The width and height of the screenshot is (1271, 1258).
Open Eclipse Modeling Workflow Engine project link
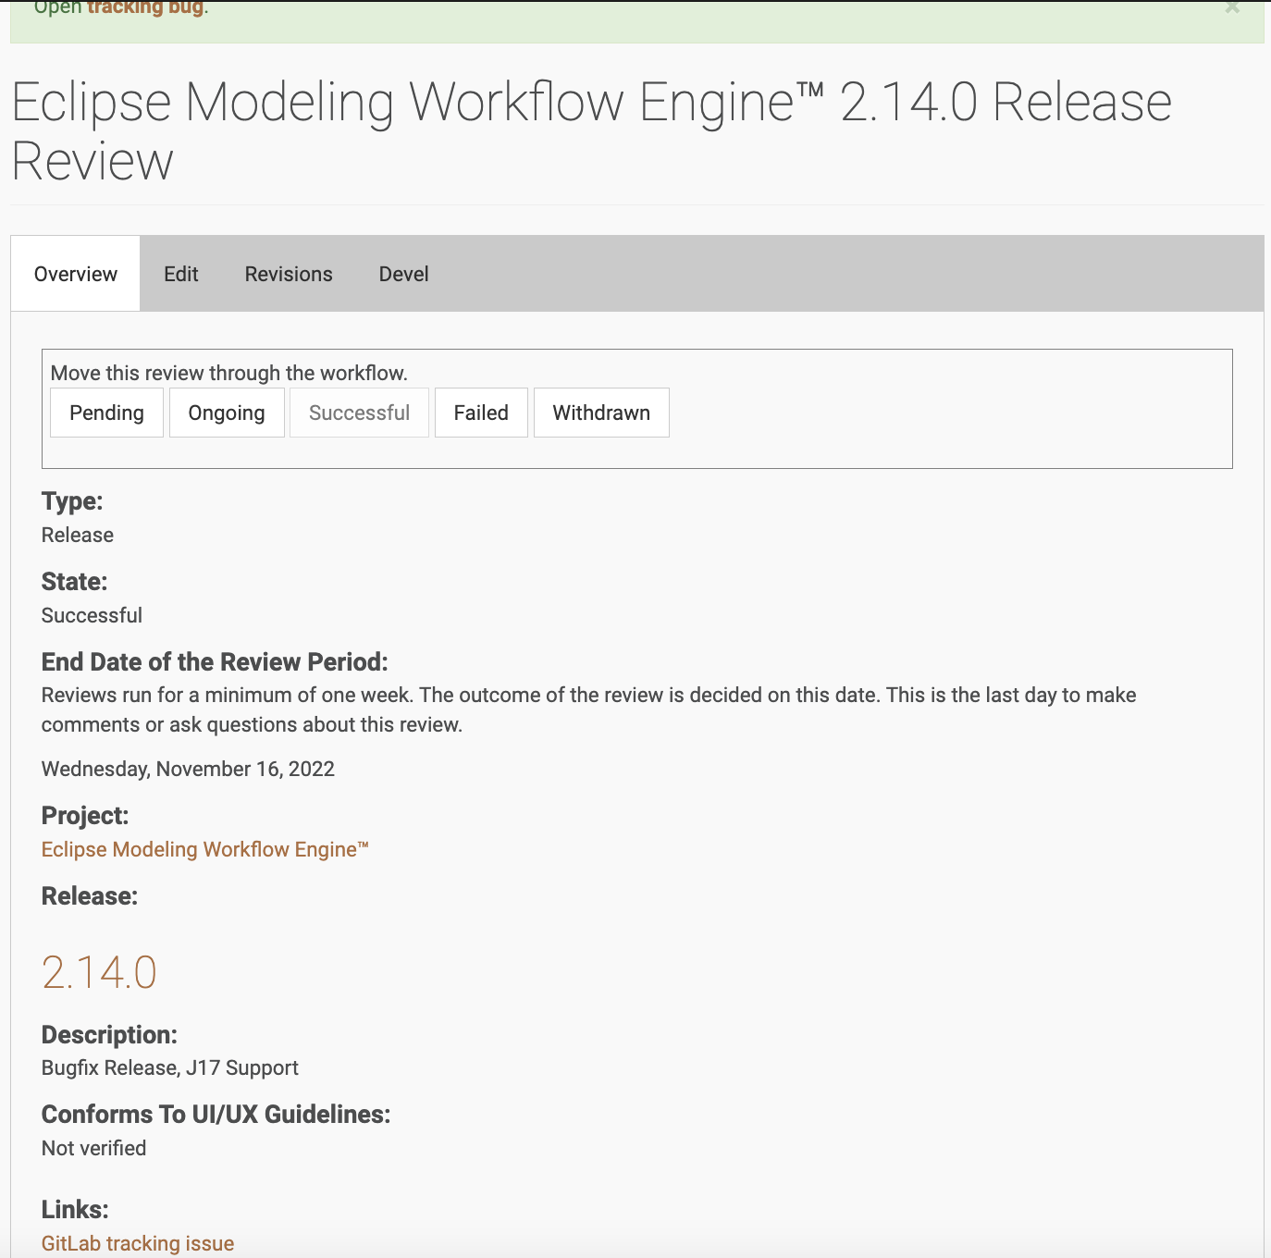tap(205, 849)
